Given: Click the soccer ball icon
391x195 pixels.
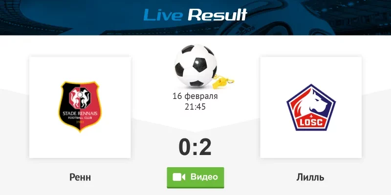Looking at the screenshot, I should pyautogui.click(x=195, y=66).
